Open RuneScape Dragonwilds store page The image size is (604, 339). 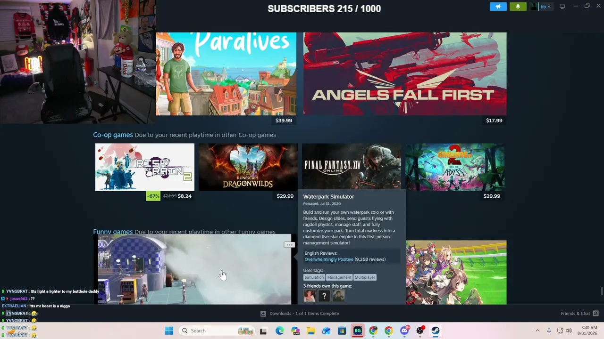(248, 167)
